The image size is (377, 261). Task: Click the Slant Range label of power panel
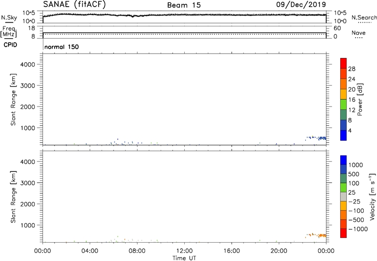[x=13, y=99]
